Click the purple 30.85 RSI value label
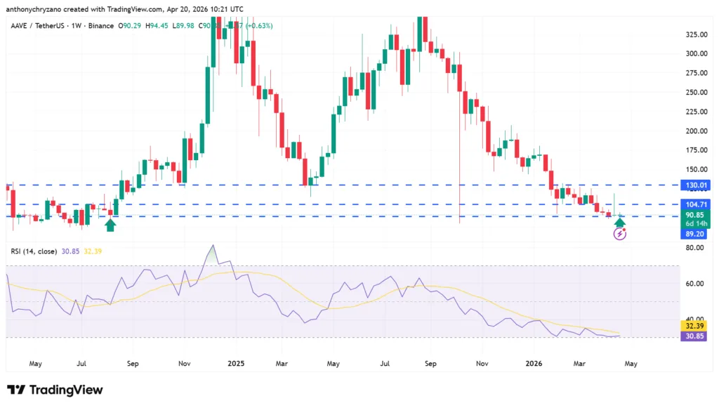719x408 pixels. (x=694, y=337)
